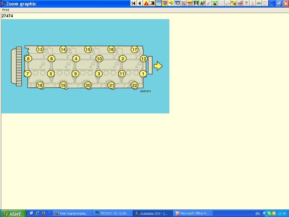Click the greyed-out book icon
Viewport: 289px width, 217px height.
click(265, 3)
